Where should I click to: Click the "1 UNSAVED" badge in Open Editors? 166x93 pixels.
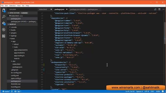pos(24,13)
